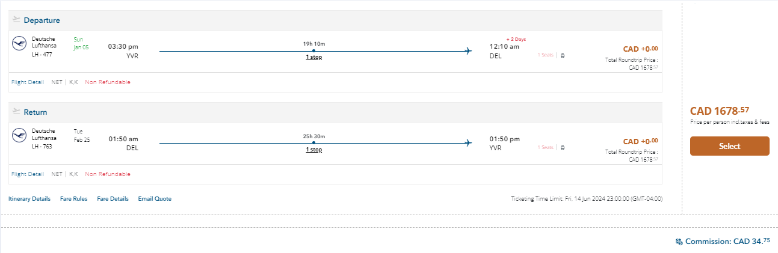Expand the return flight's "1 stop" details
The width and height of the screenshot is (778, 253).
(x=313, y=150)
